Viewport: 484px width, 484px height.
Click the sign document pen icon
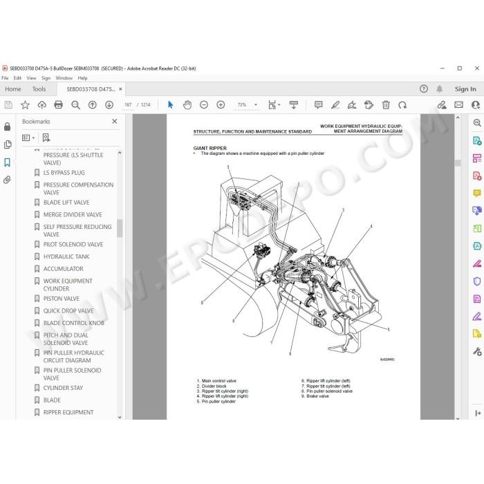(x=352, y=105)
